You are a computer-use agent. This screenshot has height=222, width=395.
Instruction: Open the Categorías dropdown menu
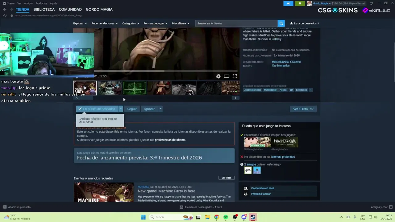pos(131,23)
